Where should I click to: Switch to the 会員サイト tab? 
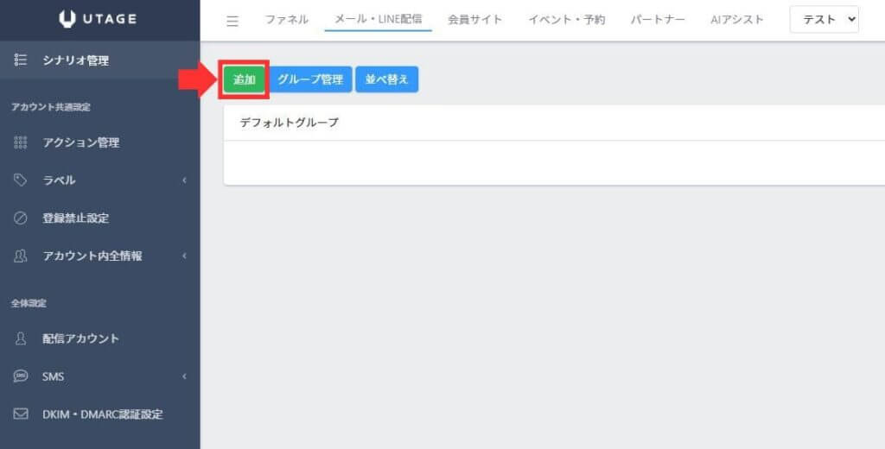[474, 20]
